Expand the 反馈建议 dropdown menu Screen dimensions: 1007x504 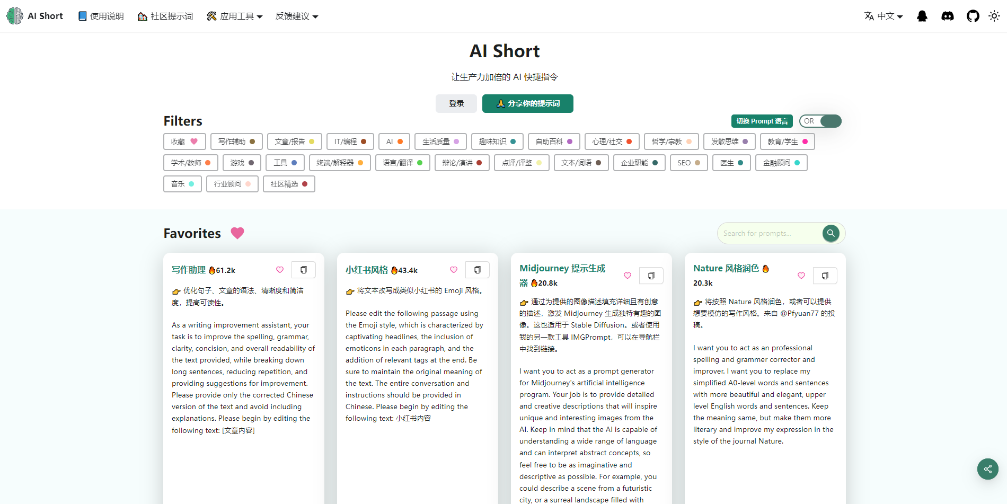[296, 16]
